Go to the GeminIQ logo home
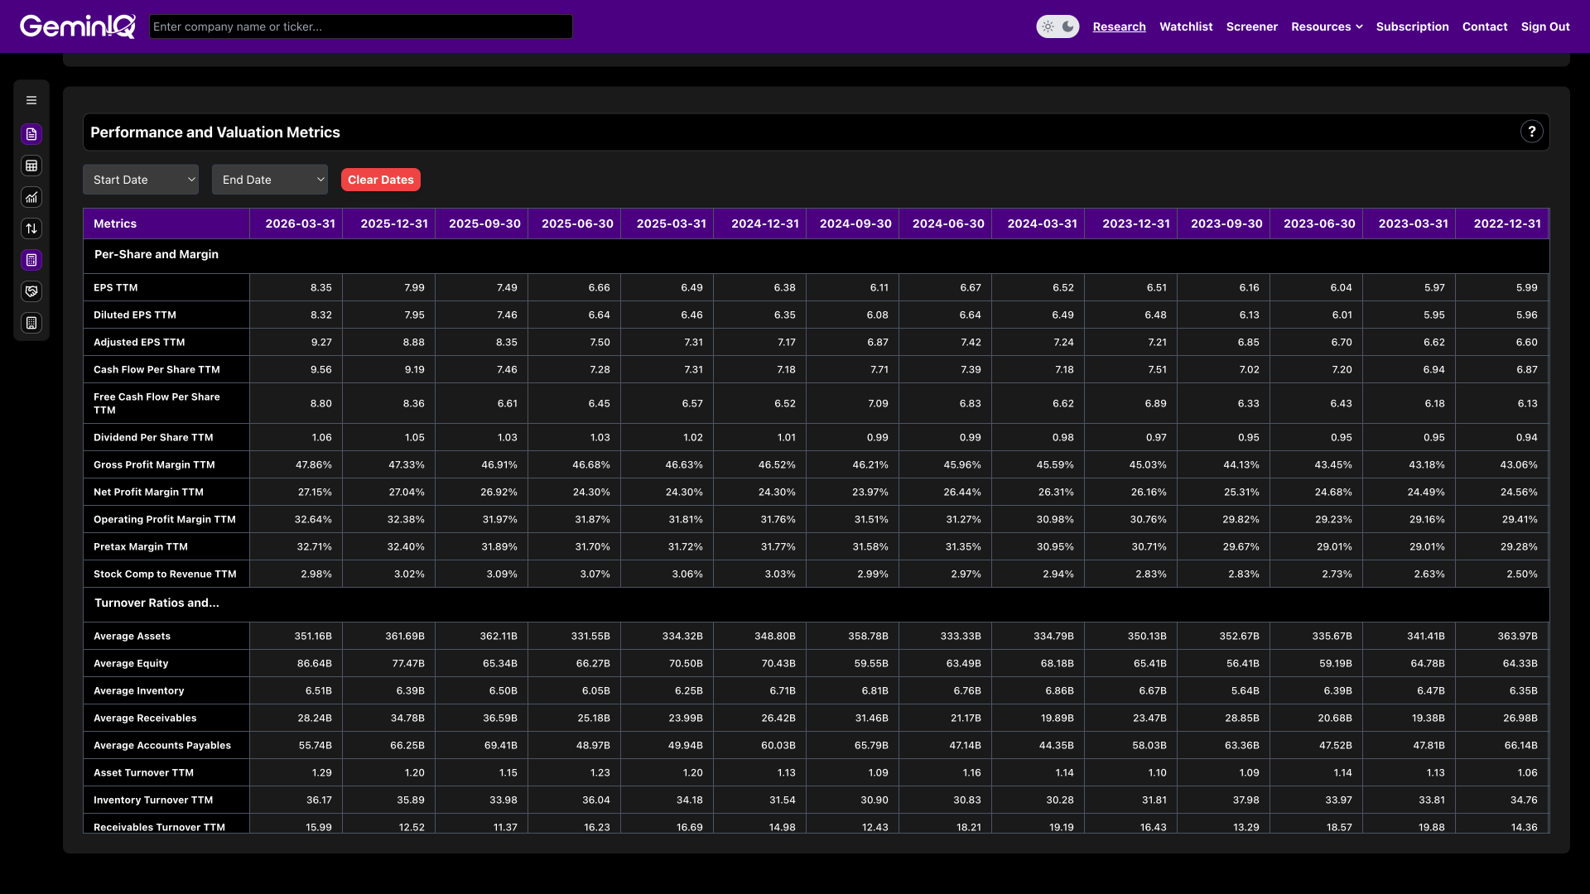This screenshot has height=894, width=1590. click(78, 26)
